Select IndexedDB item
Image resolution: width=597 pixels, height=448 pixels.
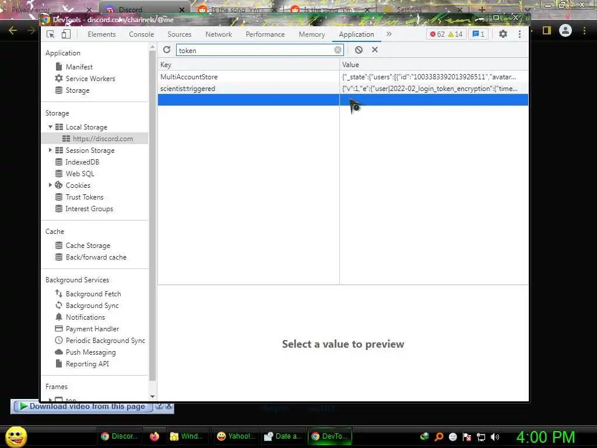point(82,162)
